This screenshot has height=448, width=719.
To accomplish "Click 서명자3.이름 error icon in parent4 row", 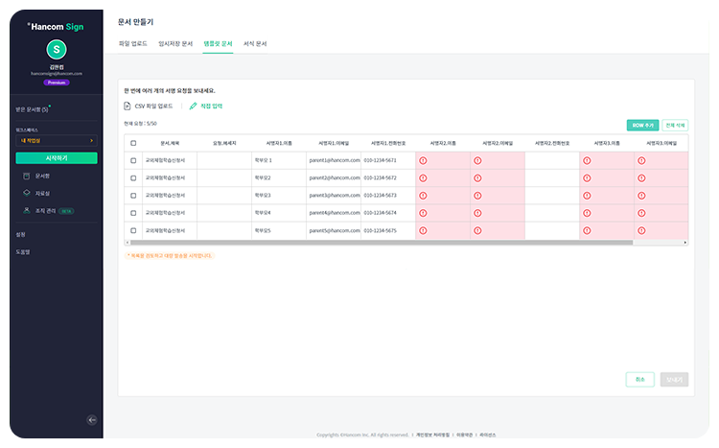I will click(x=587, y=213).
